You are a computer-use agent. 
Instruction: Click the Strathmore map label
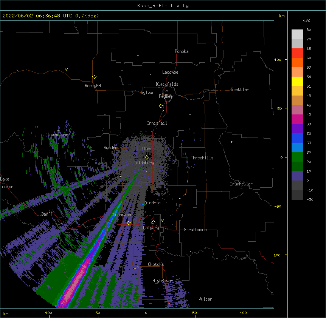195,230
